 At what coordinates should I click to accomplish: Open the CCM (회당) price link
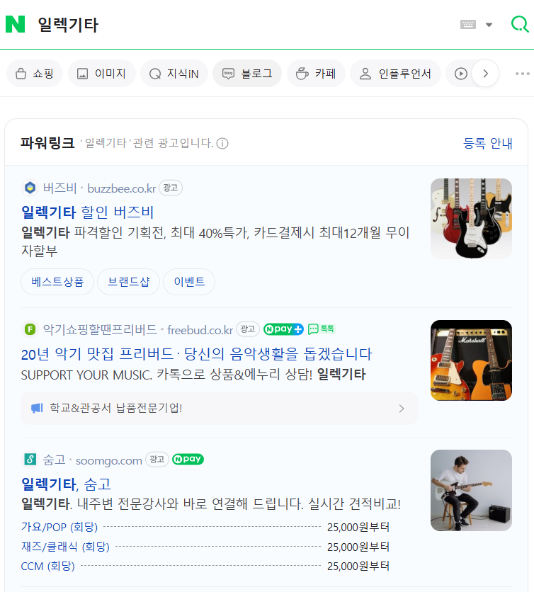[x=48, y=566]
